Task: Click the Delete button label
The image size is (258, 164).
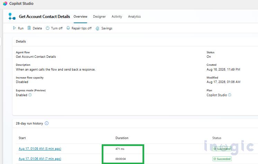Action: (x=37, y=28)
